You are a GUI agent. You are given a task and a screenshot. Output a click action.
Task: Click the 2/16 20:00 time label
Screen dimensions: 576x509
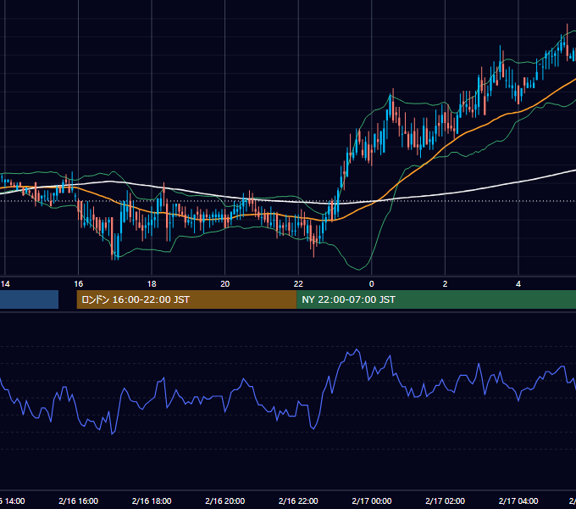[224, 501]
